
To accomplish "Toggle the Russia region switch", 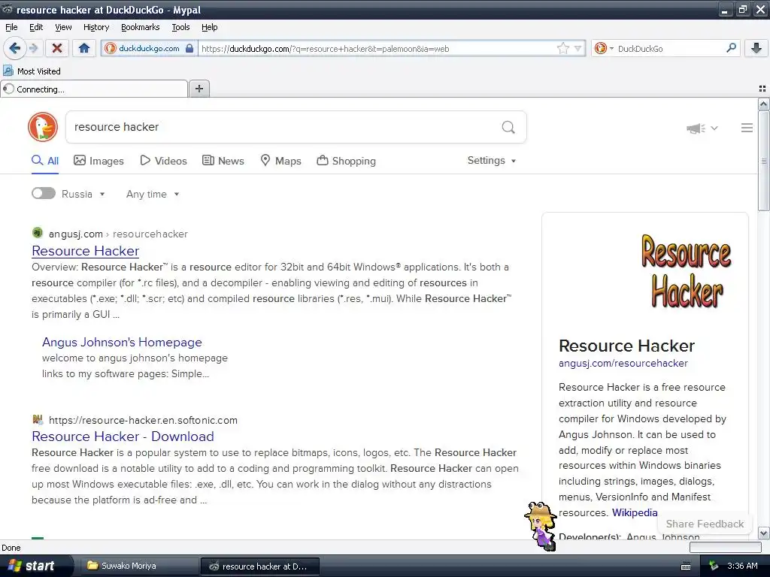I will click(44, 193).
